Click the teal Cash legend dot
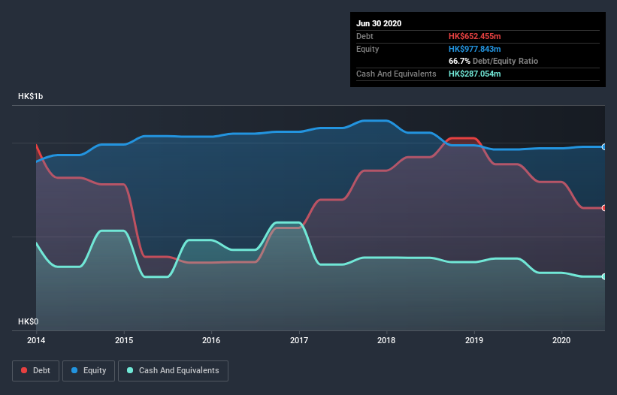This screenshot has width=617, height=395. [130, 370]
